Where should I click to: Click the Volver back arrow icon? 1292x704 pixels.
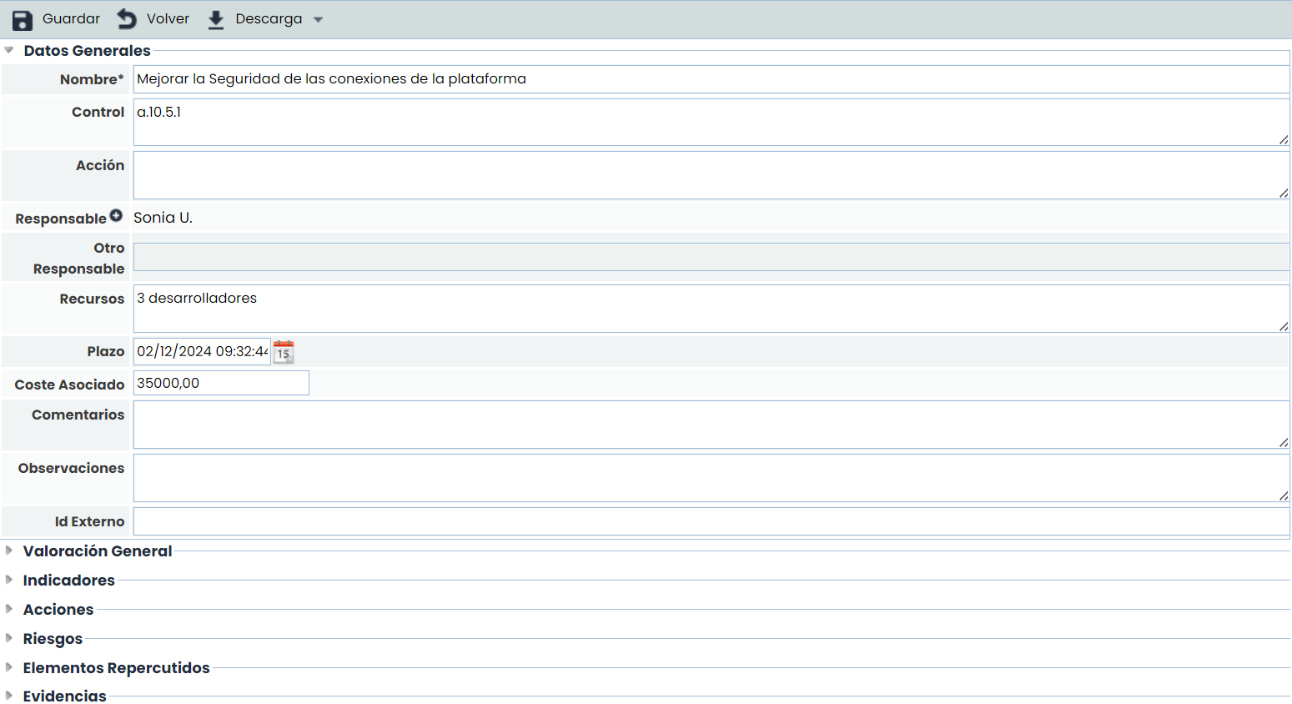(x=127, y=19)
